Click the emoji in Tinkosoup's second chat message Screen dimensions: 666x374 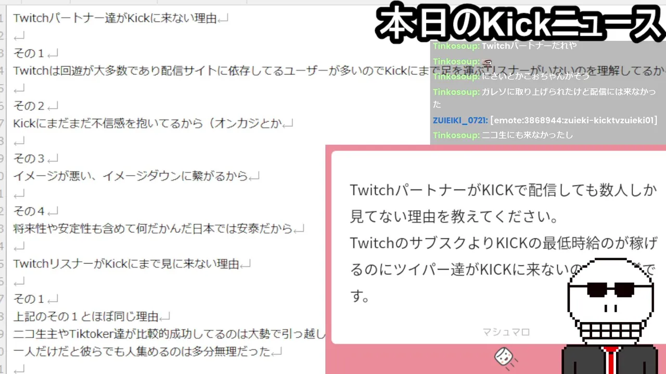488,62
